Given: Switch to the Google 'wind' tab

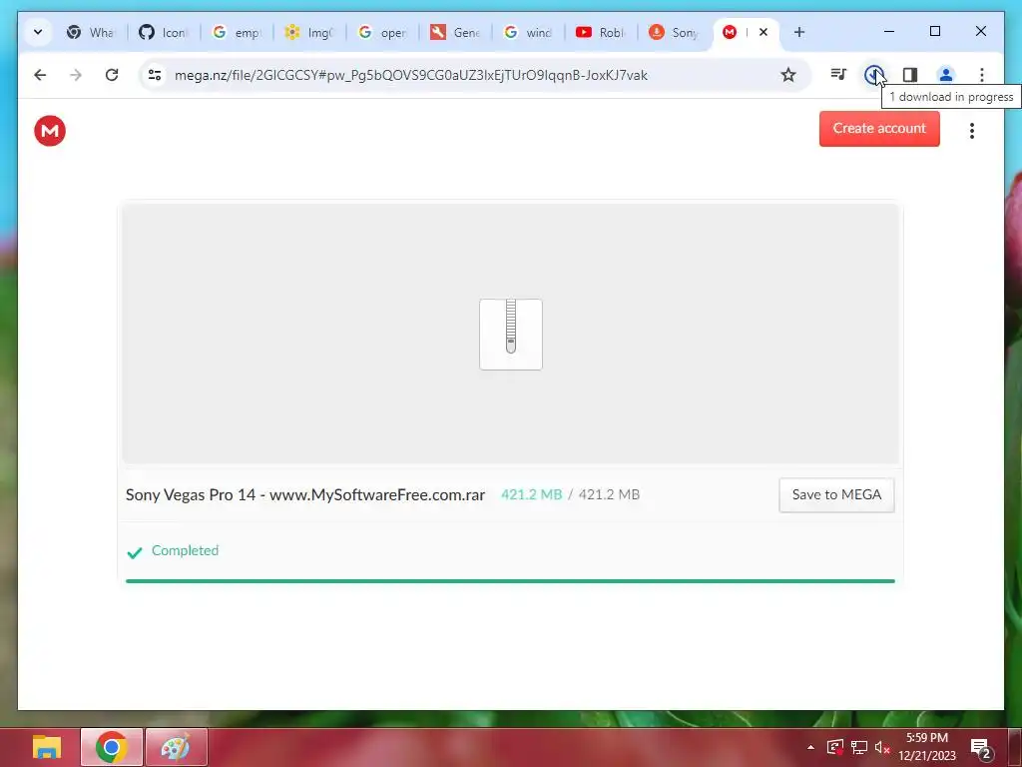Looking at the screenshot, I should (x=529, y=32).
